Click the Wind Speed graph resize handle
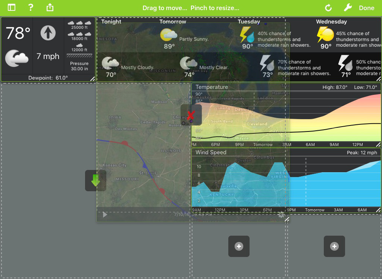This screenshot has height=279, width=382. tap(378, 210)
